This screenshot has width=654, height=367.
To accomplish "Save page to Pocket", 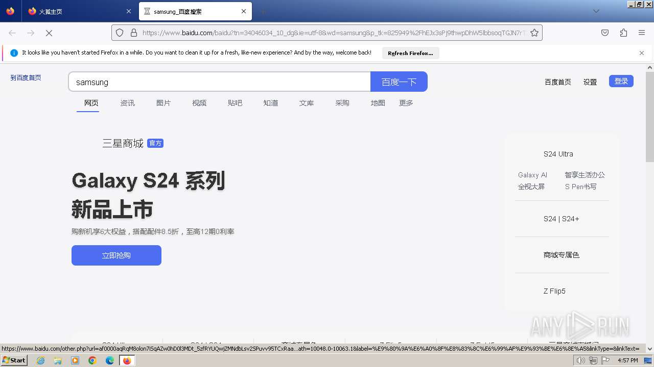I will coord(605,33).
